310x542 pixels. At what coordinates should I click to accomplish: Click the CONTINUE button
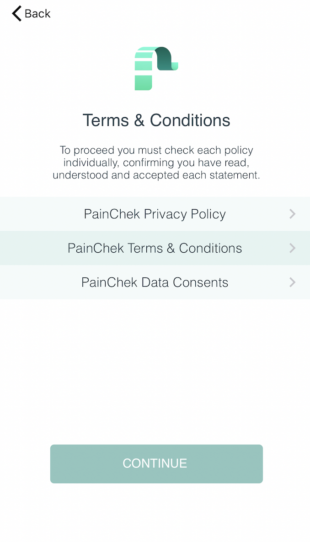[156, 464]
